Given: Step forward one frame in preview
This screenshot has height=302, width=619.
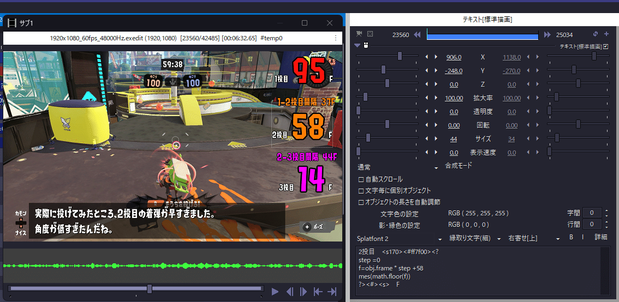Looking at the screenshot, I should [303, 292].
